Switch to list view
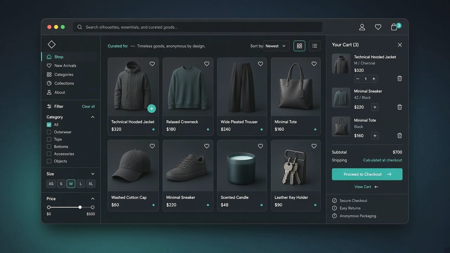Image resolution: width=450 pixels, height=253 pixels. coord(315,46)
